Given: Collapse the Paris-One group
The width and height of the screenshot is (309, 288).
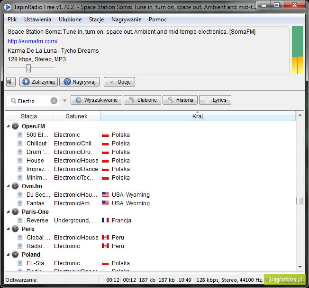Looking at the screenshot, I should point(8,211).
